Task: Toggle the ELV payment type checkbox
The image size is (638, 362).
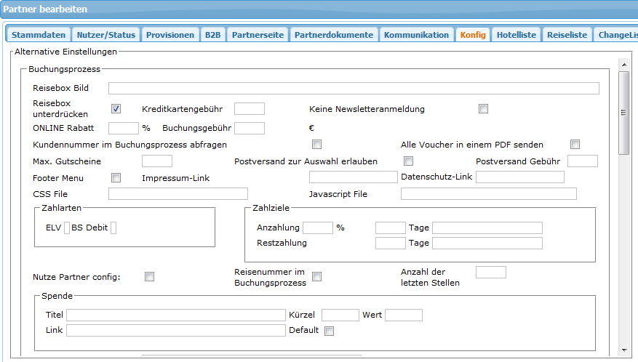Action: click(x=67, y=228)
